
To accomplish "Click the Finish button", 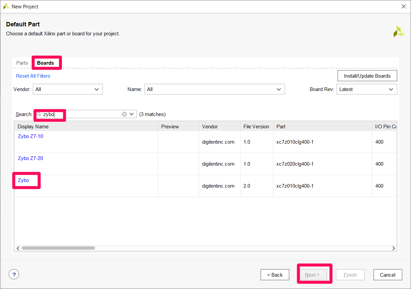I will coord(350,275).
